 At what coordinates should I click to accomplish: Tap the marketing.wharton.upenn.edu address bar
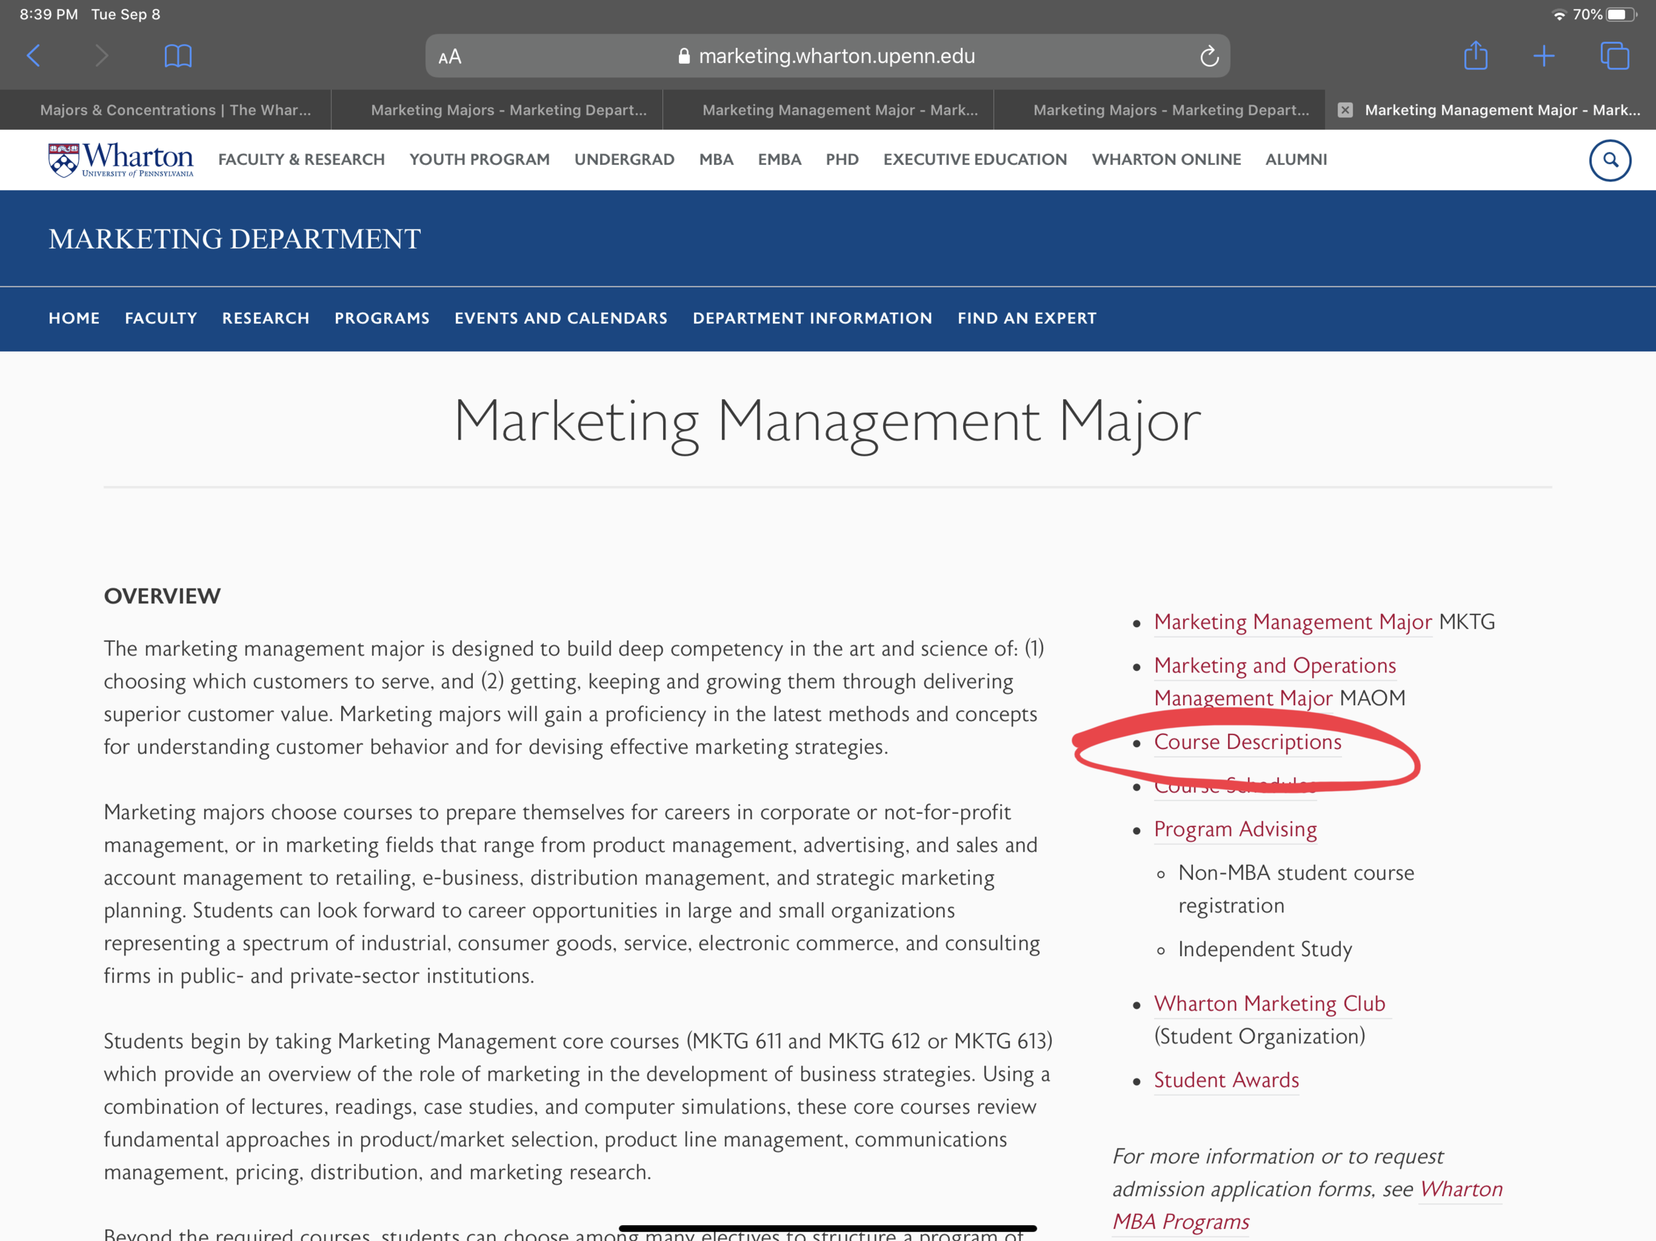point(827,56)
